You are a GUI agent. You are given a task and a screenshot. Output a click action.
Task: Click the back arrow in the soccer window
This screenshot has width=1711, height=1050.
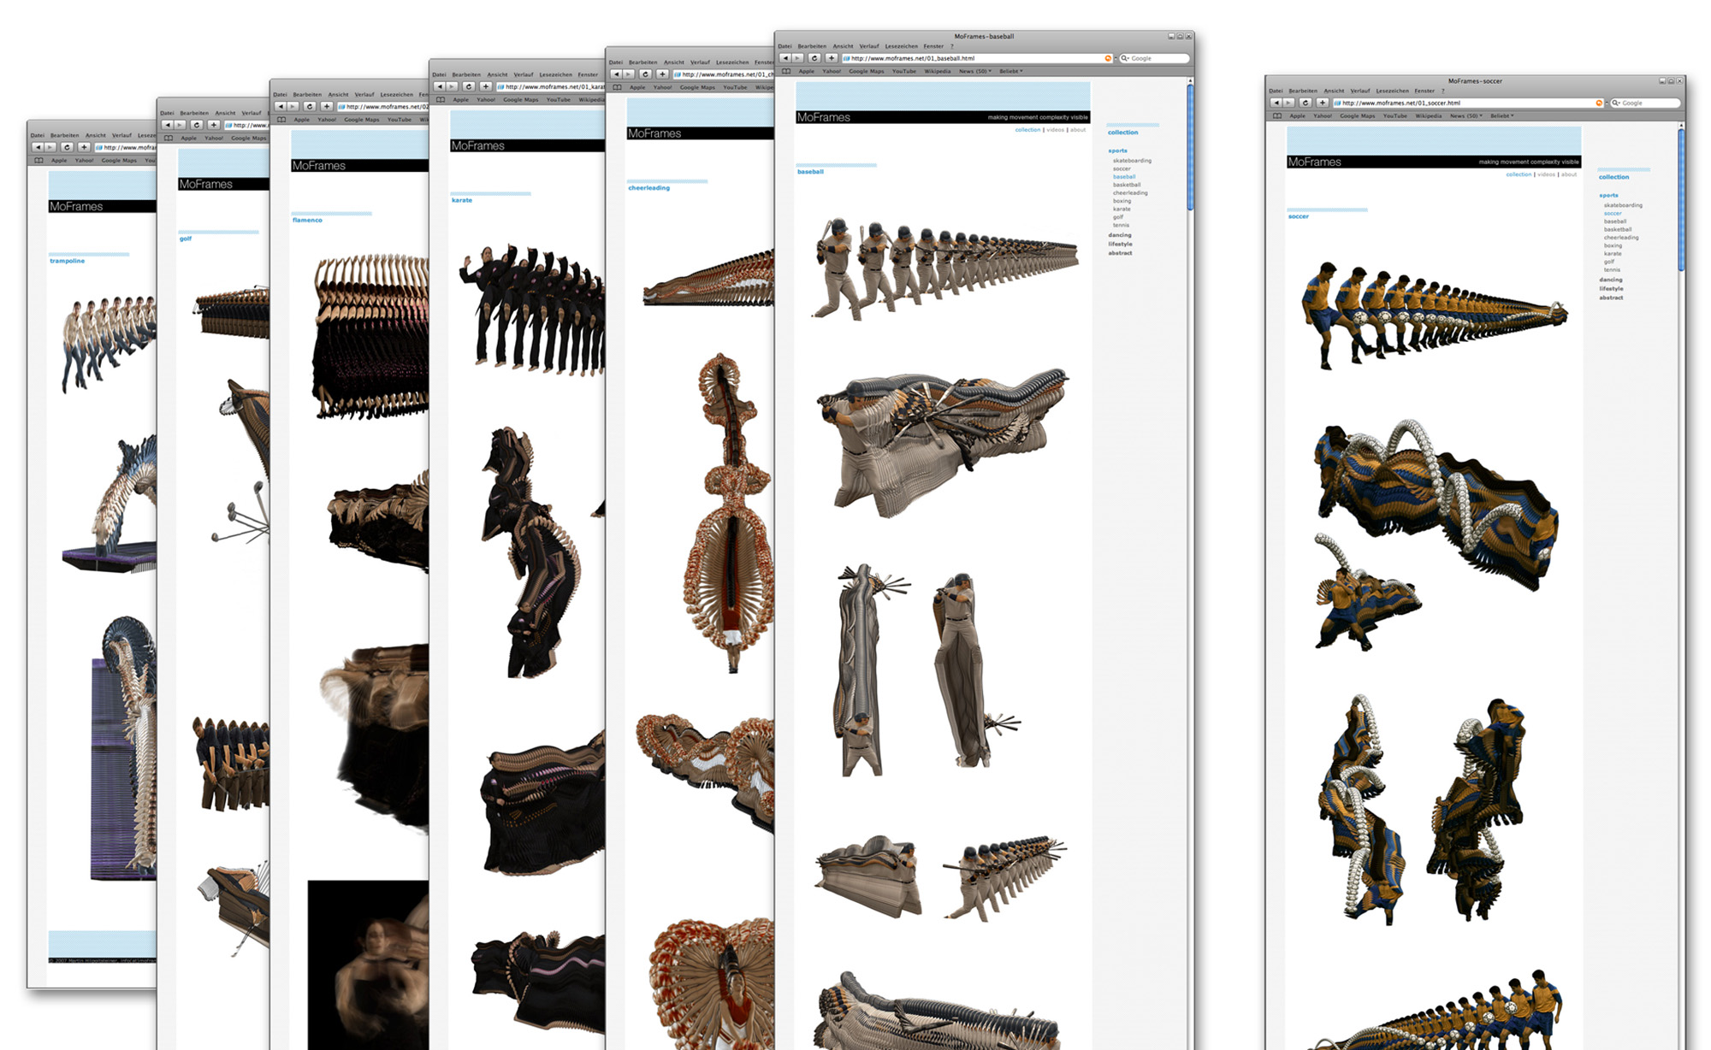click(x=1276, y=103)
